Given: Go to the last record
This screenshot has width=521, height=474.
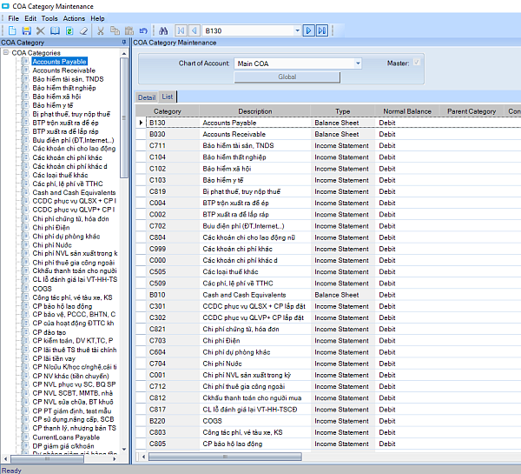Looking at the screenshot, I should tap(322, 31).
